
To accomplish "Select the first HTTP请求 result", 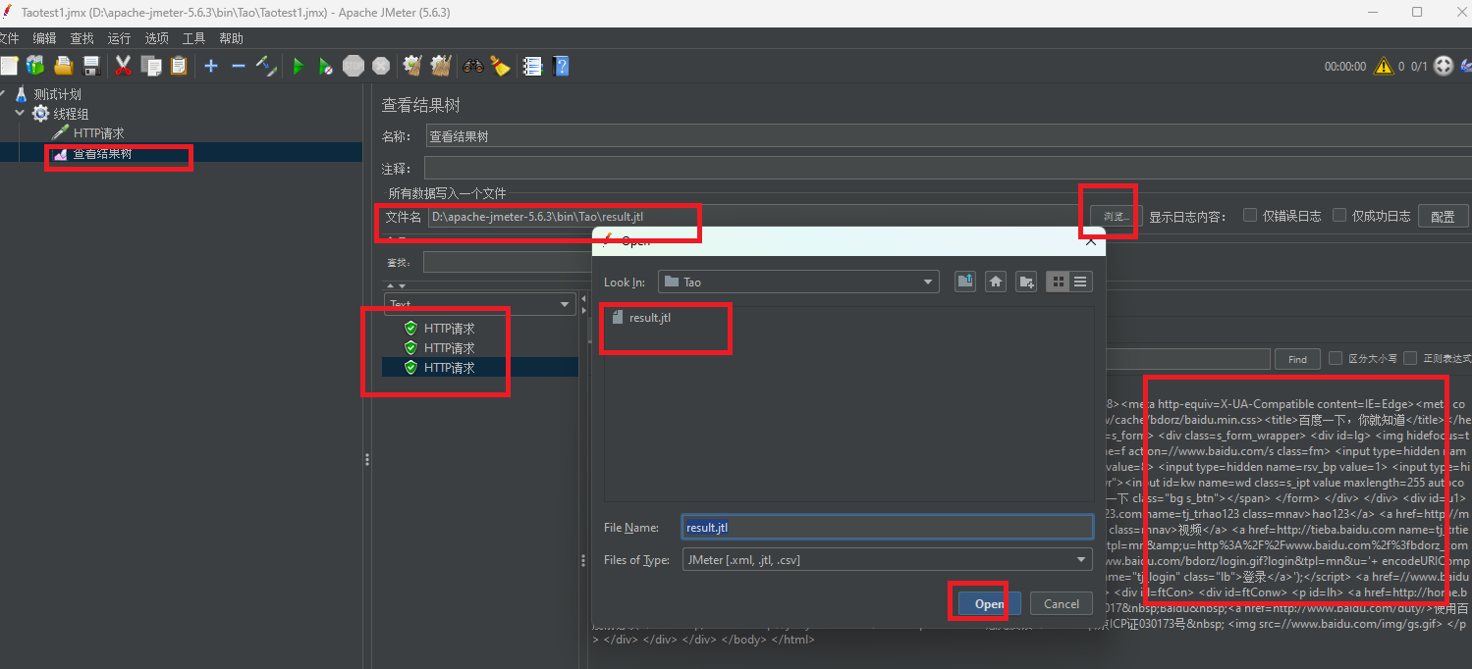I will (x=449, y=329).
